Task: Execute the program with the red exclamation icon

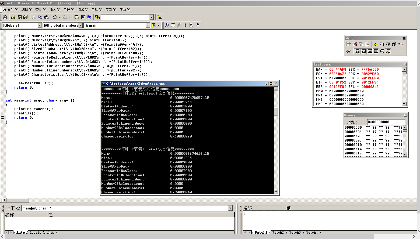Action: point(185,25)
